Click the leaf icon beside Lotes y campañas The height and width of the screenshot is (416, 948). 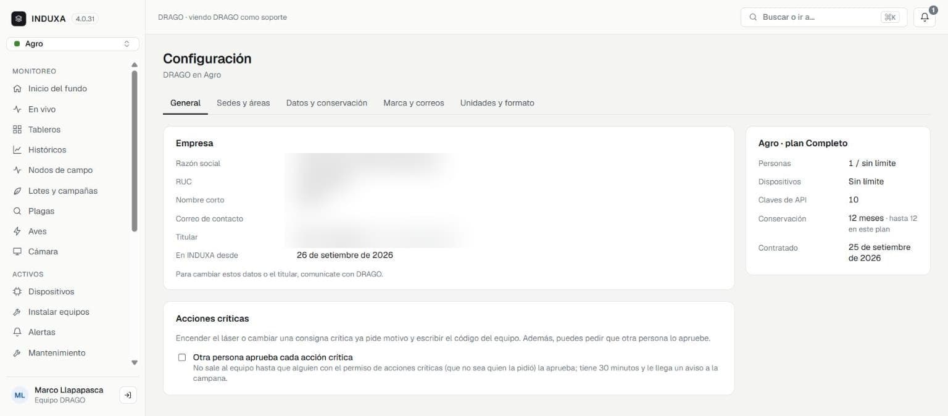click(x=17, y=191)
